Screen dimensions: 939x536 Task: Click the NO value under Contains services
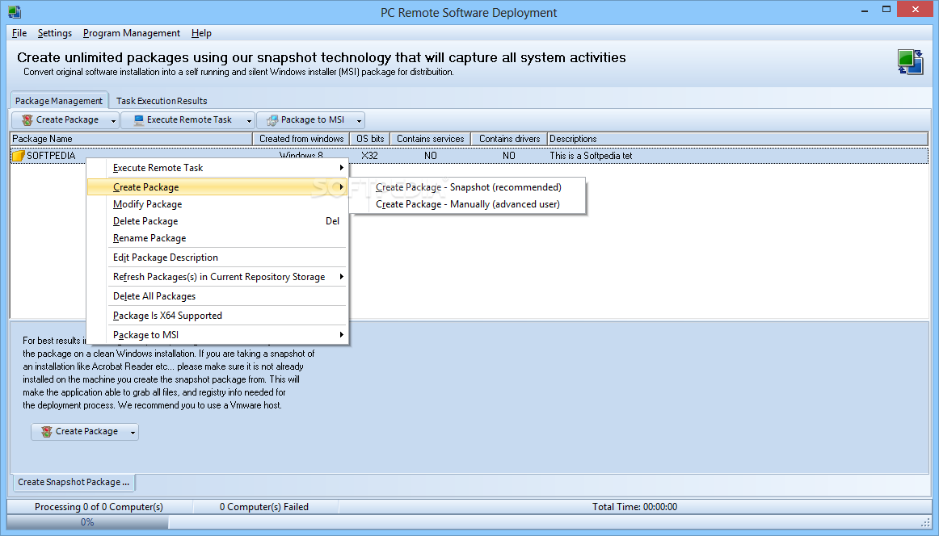click(x=431, y=156)
